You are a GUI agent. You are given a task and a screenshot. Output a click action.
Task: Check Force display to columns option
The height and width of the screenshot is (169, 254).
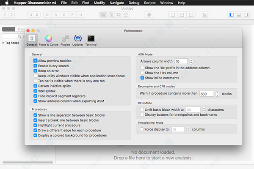click(x=142, y=129)
